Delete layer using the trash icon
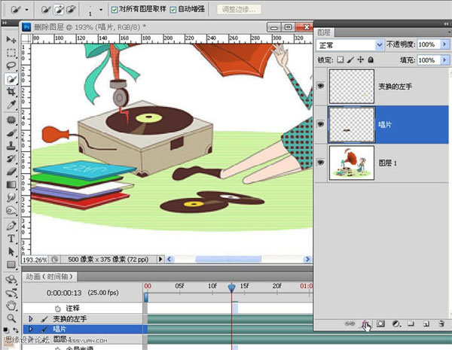Image resolution: width=452 pixels, height=350 pixels. [439, 324]
